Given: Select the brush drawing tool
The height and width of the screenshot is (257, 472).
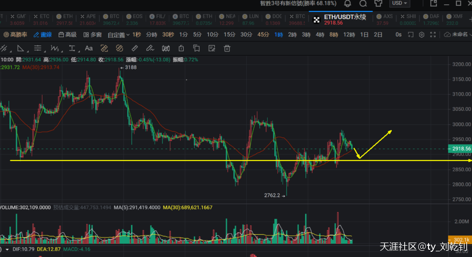Looking at the screenshot, I should [x=150, y=49].
